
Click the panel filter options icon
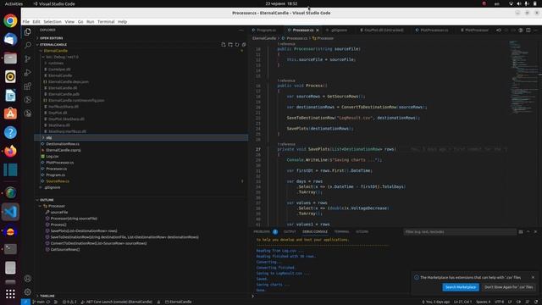[521, 231]
